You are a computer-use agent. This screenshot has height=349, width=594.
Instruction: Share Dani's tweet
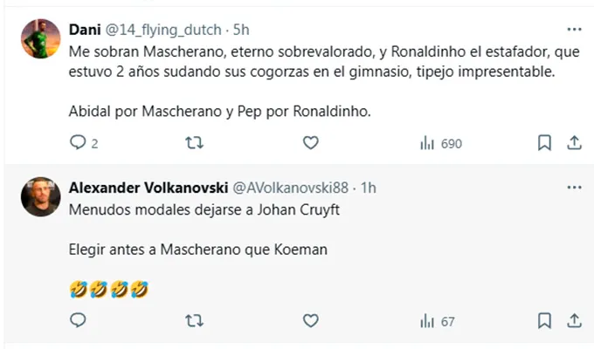click(x=574, y=142)
